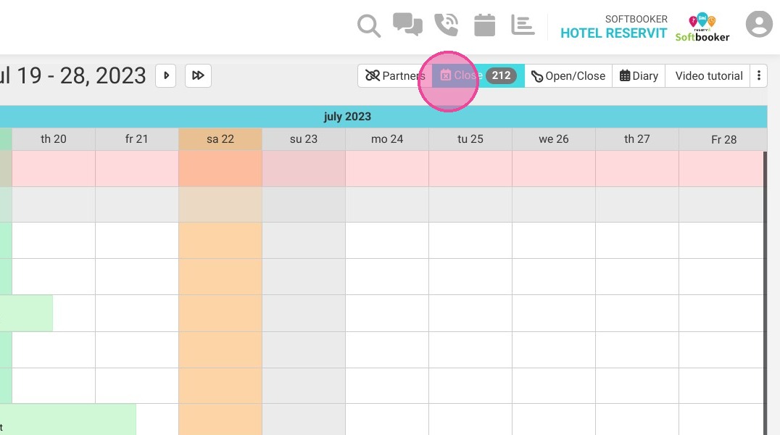Select the fr 21 column header
780x435 pixels.
(137, 139)
